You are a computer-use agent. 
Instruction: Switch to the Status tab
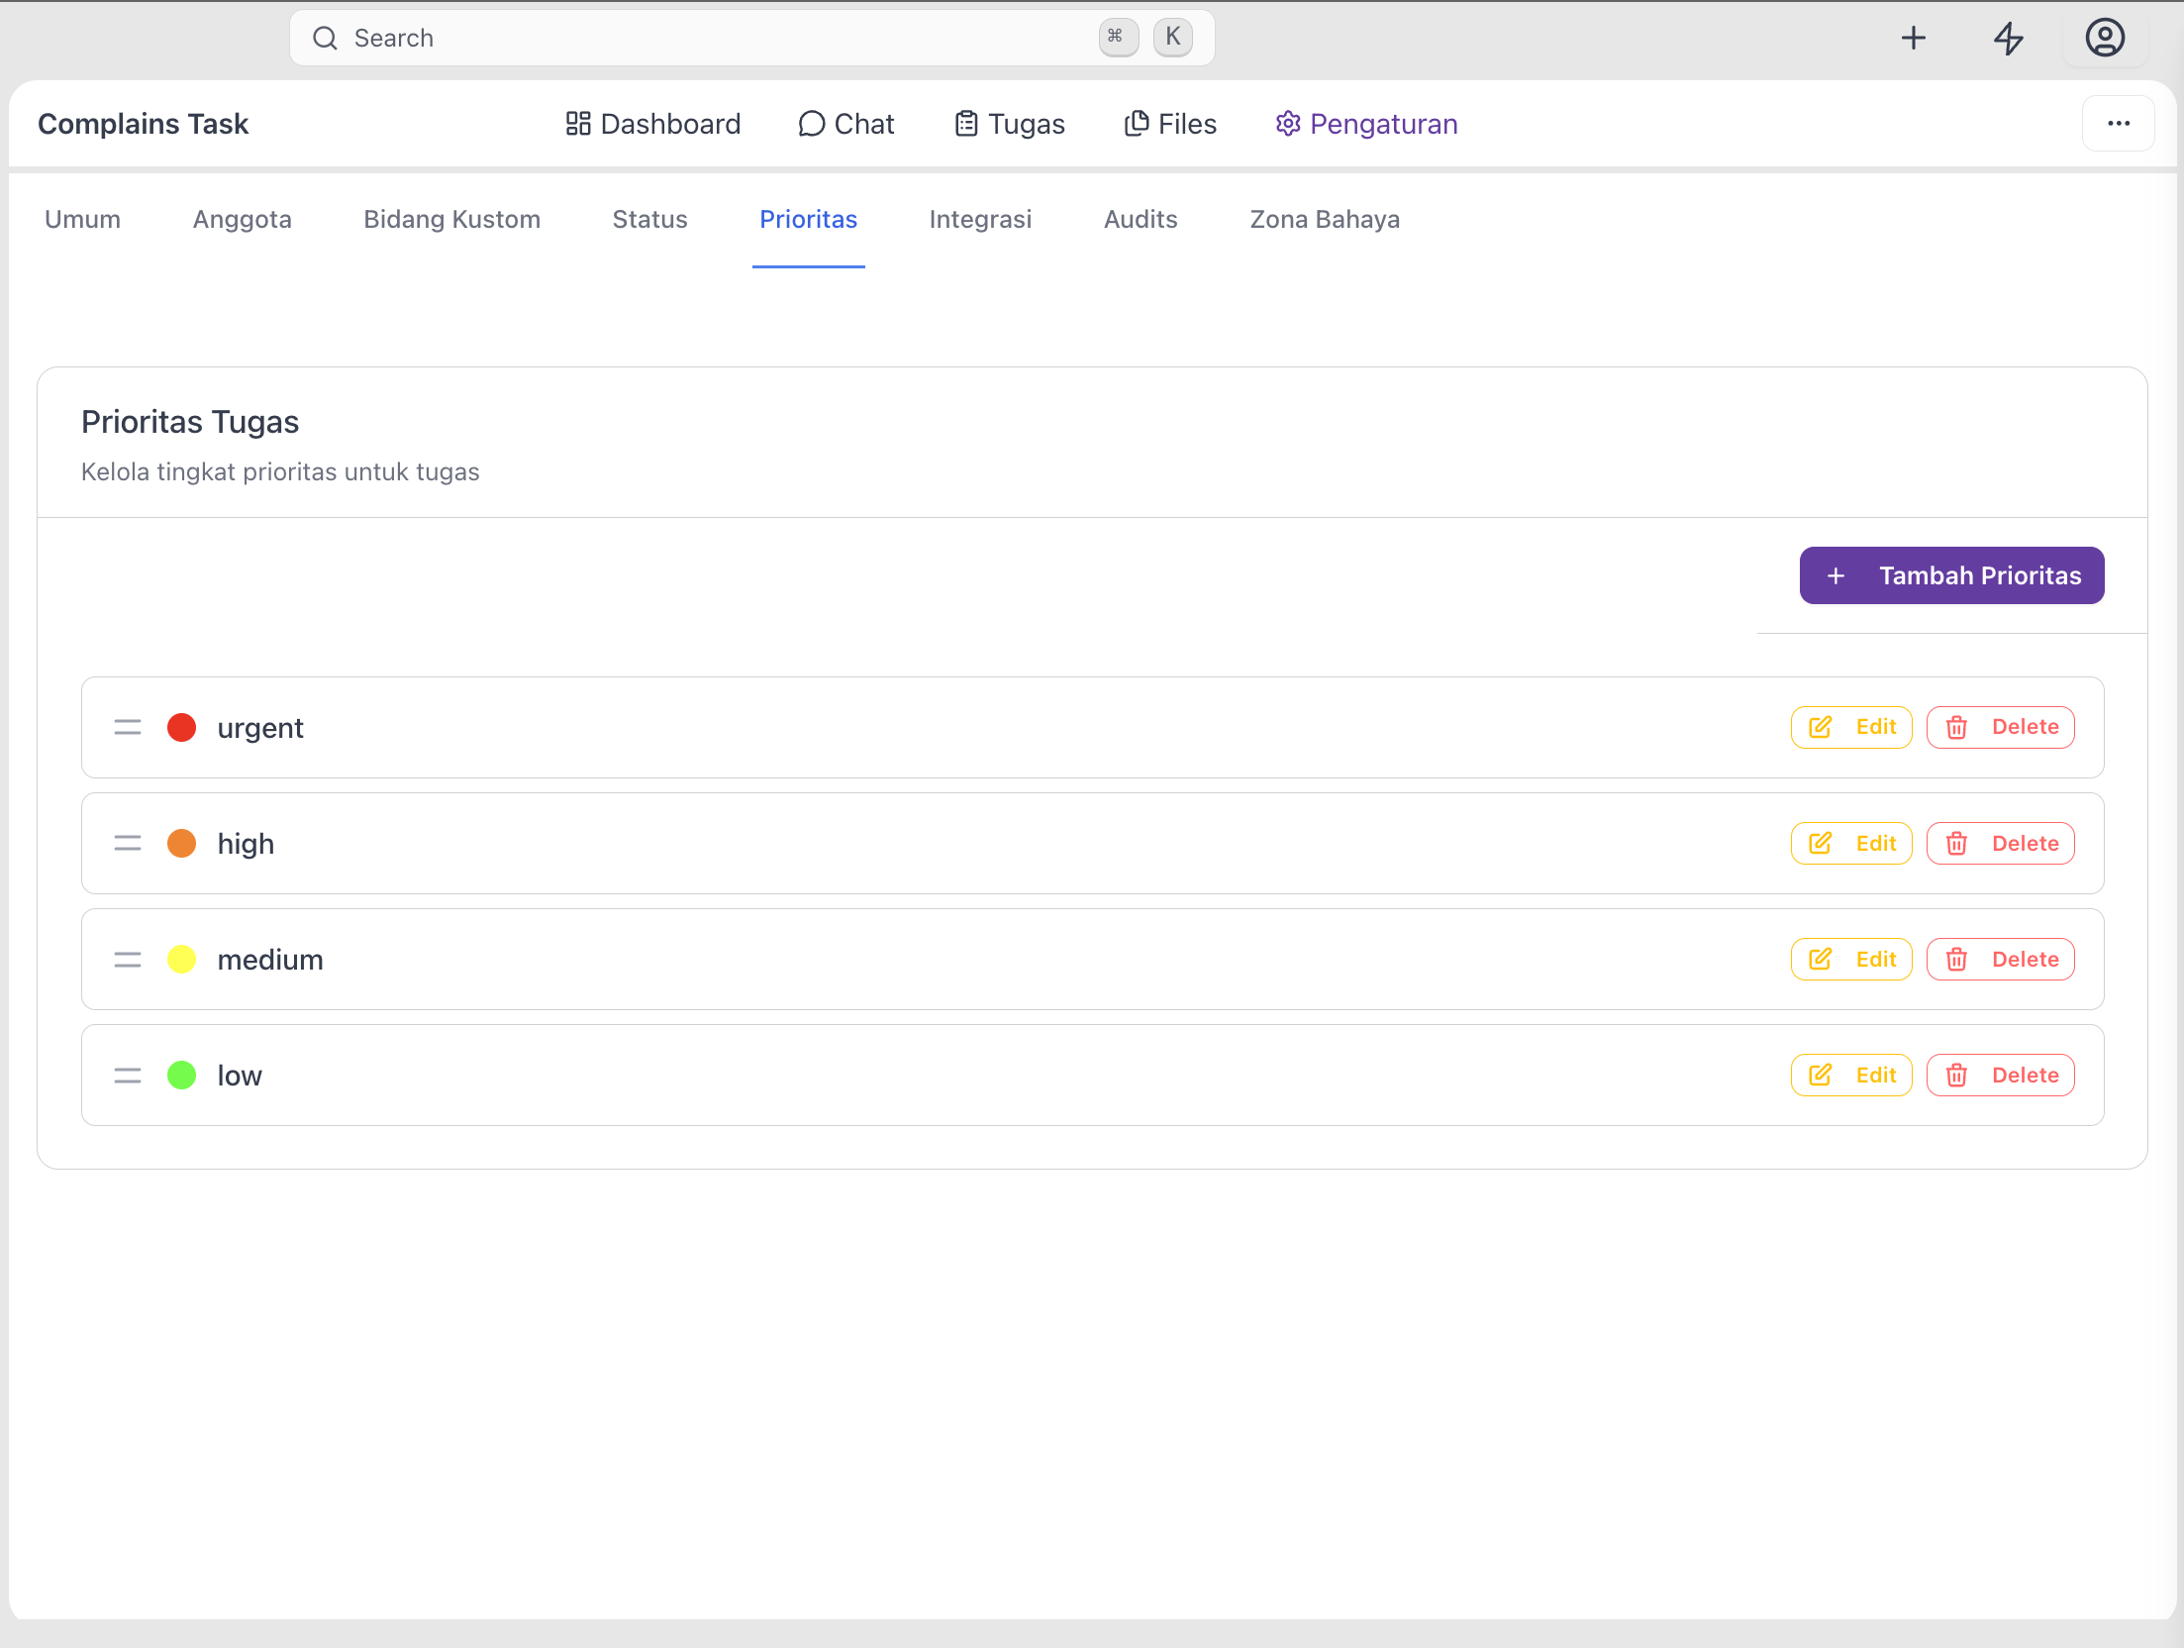tap(649, 219)
